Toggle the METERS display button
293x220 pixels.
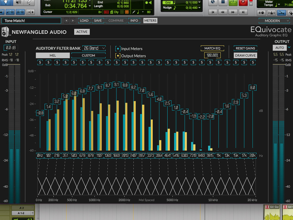pos(150,21)
